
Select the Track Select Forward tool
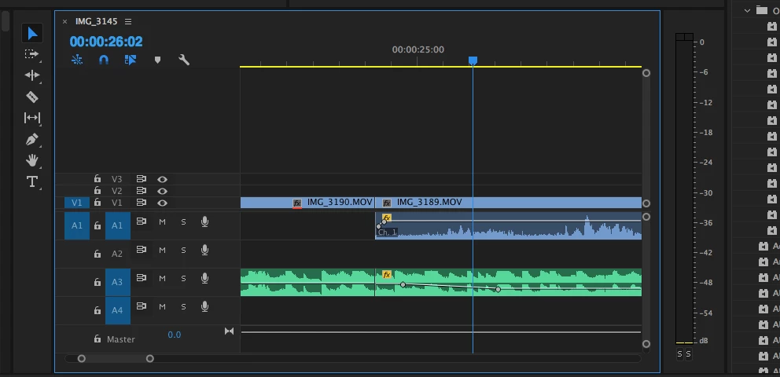coord(31,54)
